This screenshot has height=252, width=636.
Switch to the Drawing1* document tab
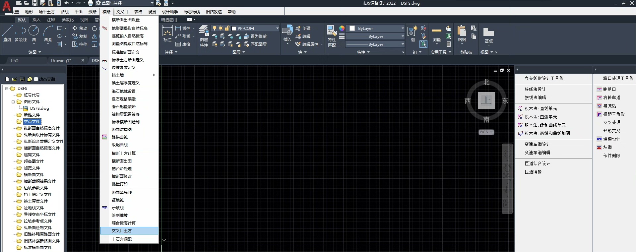61,60
